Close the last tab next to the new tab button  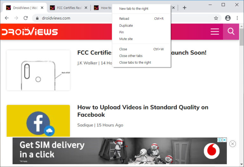tap(173, 8)
